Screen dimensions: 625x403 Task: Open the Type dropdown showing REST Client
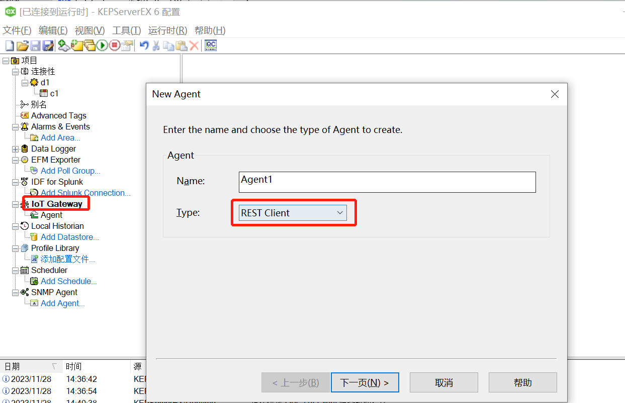click(x=293, y=213)
